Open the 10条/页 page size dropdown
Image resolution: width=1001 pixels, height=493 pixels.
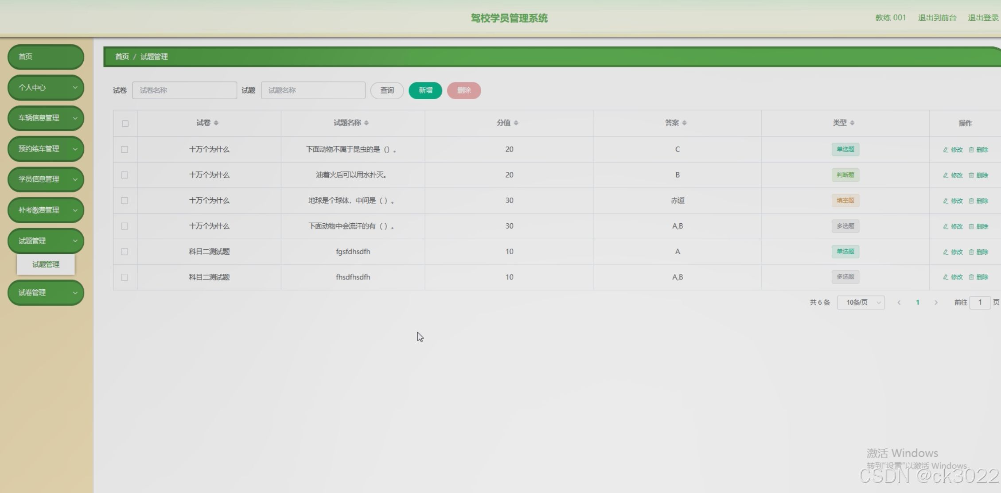click(861, 303)
